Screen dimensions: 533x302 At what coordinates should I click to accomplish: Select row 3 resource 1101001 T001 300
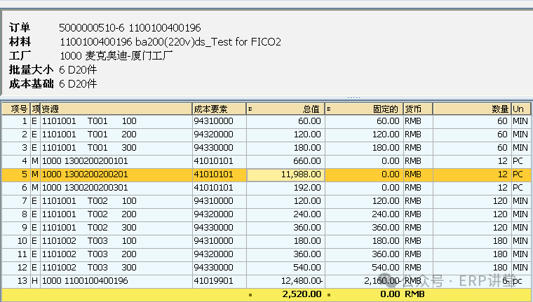[116, 148]
